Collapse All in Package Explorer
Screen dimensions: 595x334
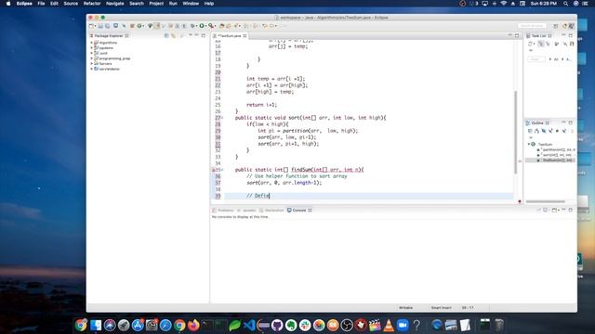pos(166,35)
